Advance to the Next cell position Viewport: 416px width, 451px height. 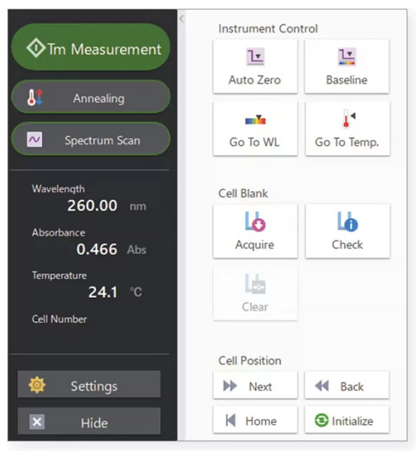254,386
